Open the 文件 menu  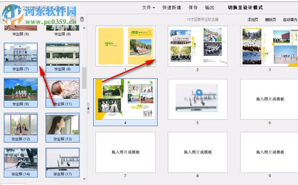coord(148,8)
